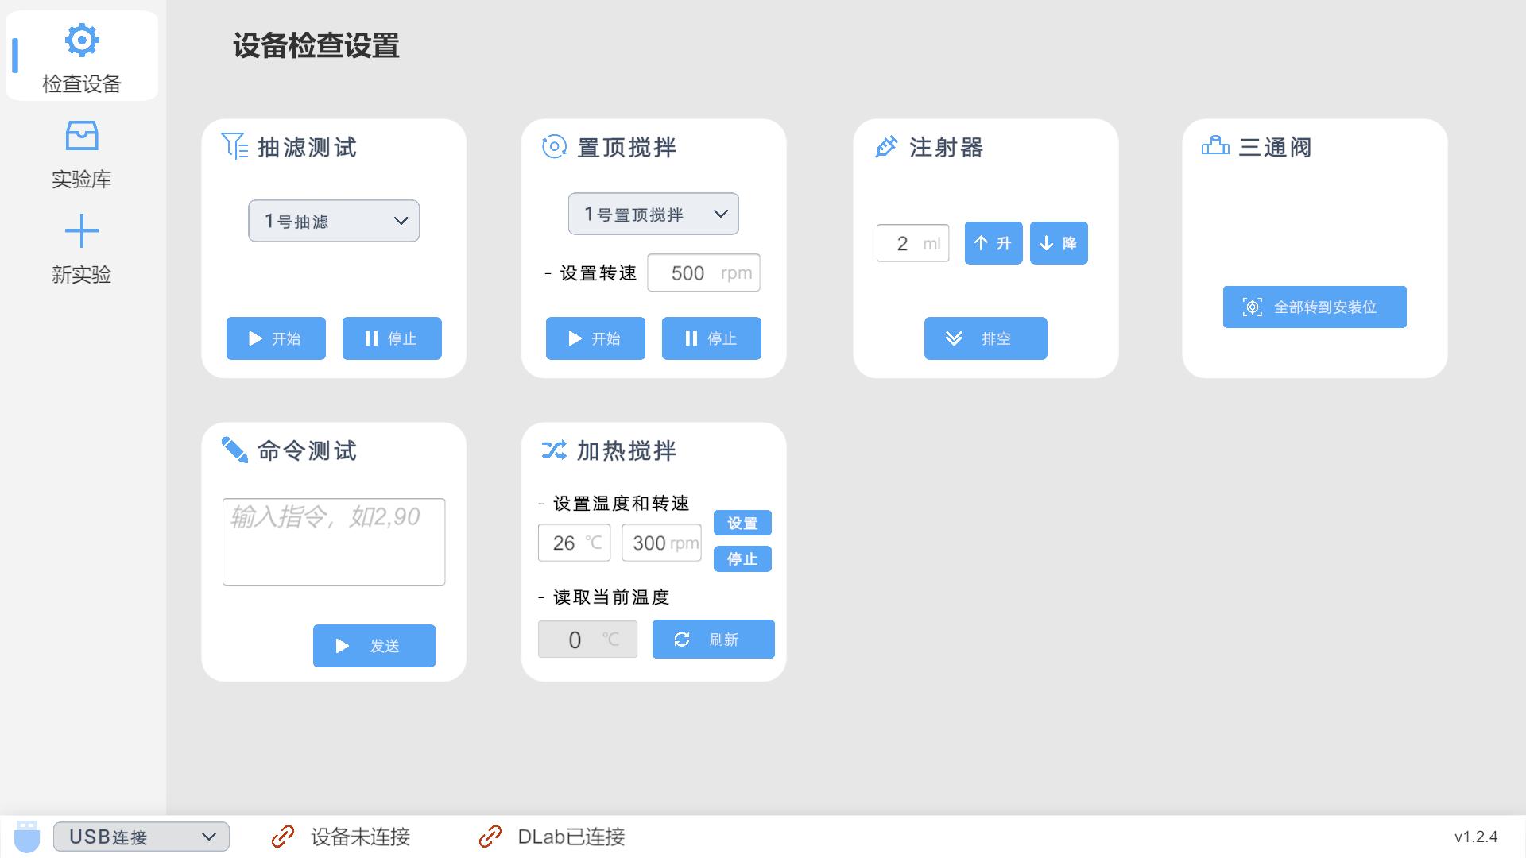The width and height of the screenshot is (1526, 858).
Task: Click the 三通阀 valve icon
Action: coord(1215,146)
